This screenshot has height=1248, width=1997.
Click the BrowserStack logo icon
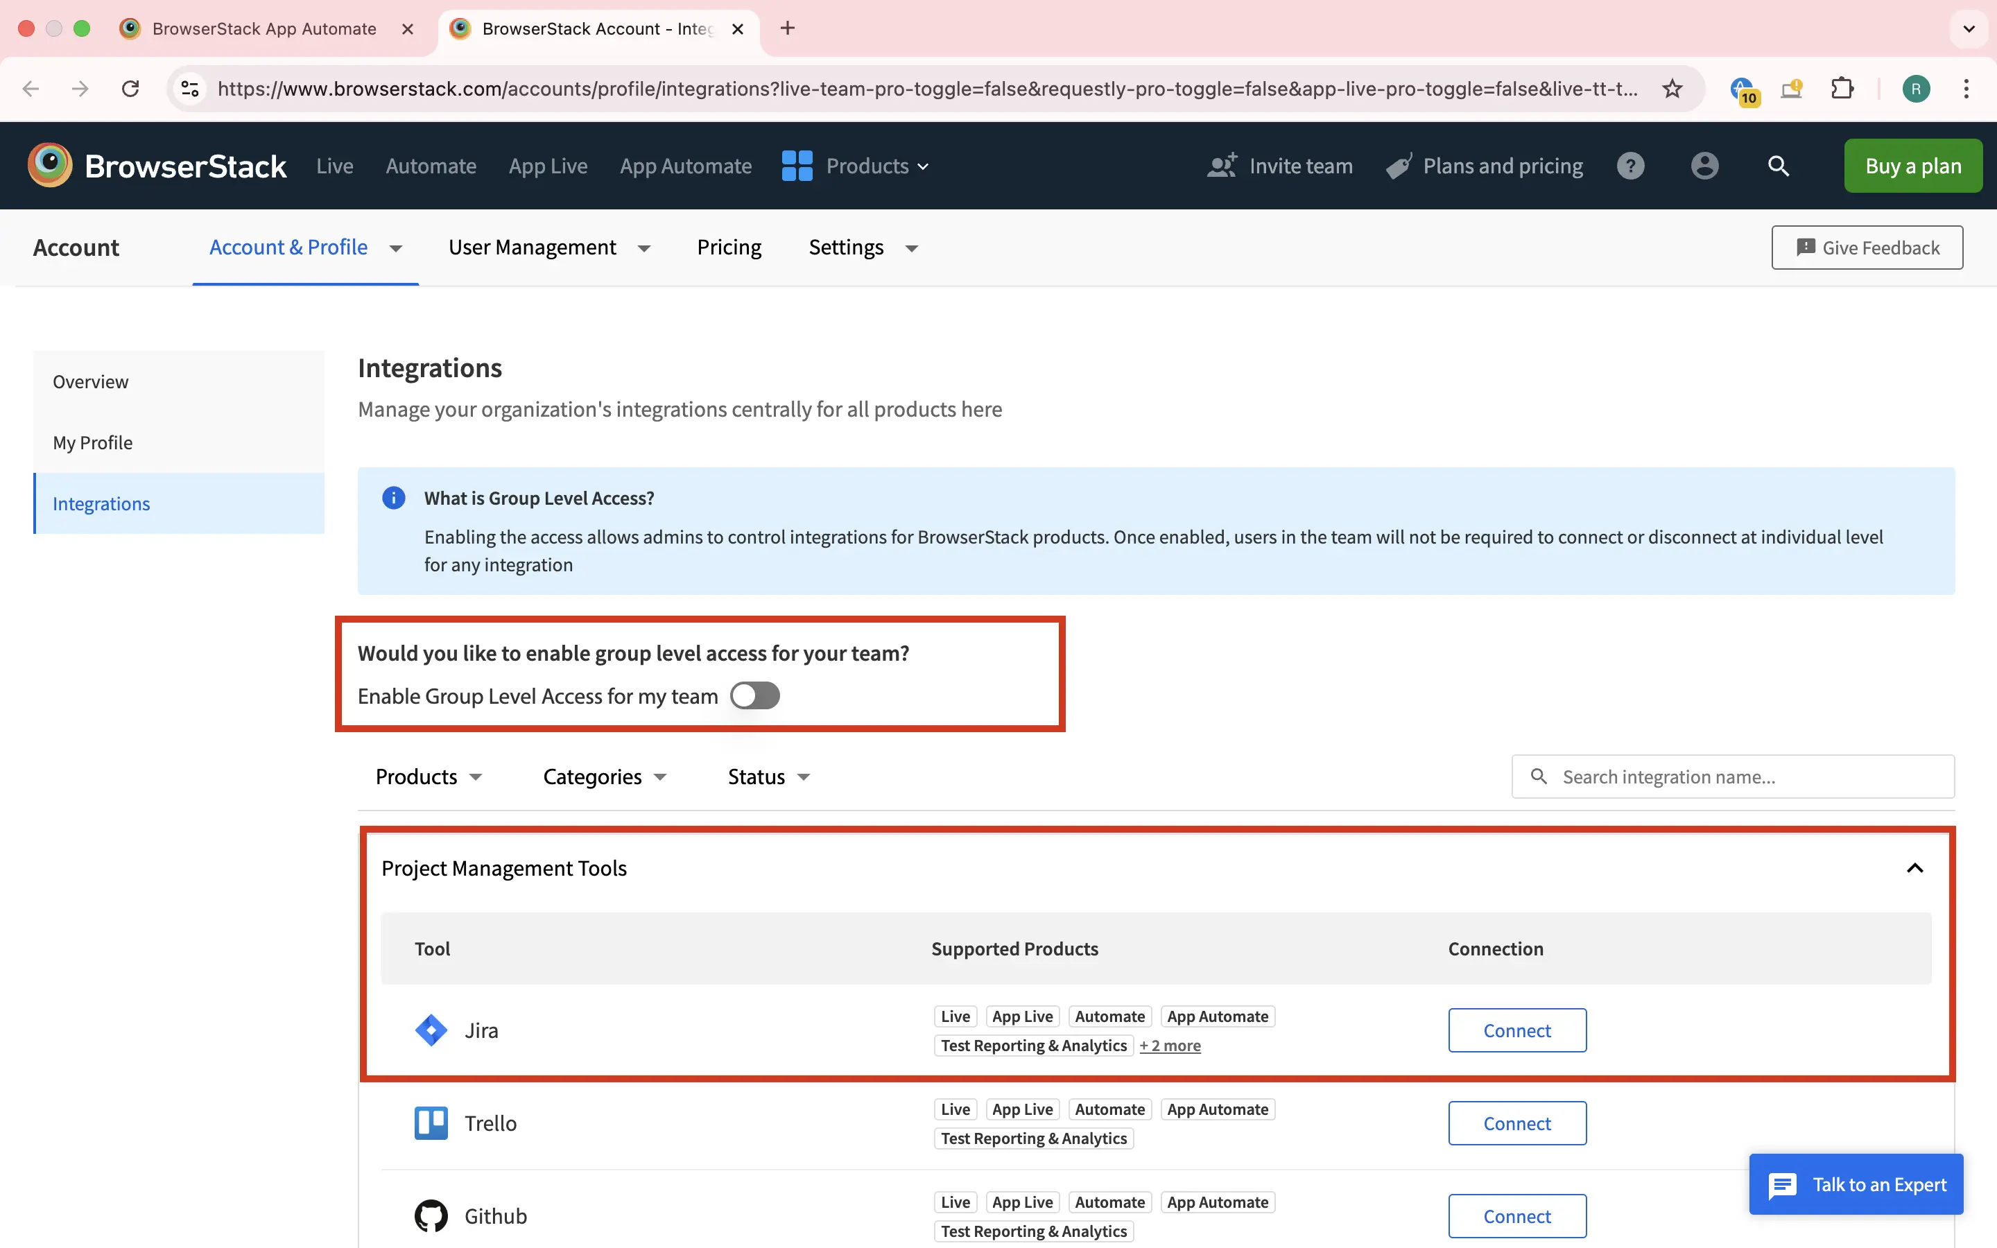click(x=51, y=165)
